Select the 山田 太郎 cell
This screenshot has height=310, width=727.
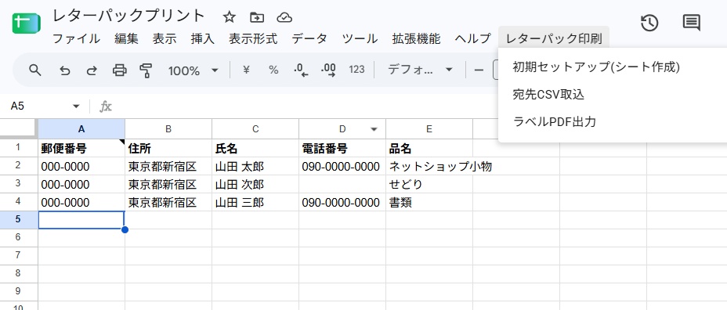pyautogui.click(x=255, y=166)
